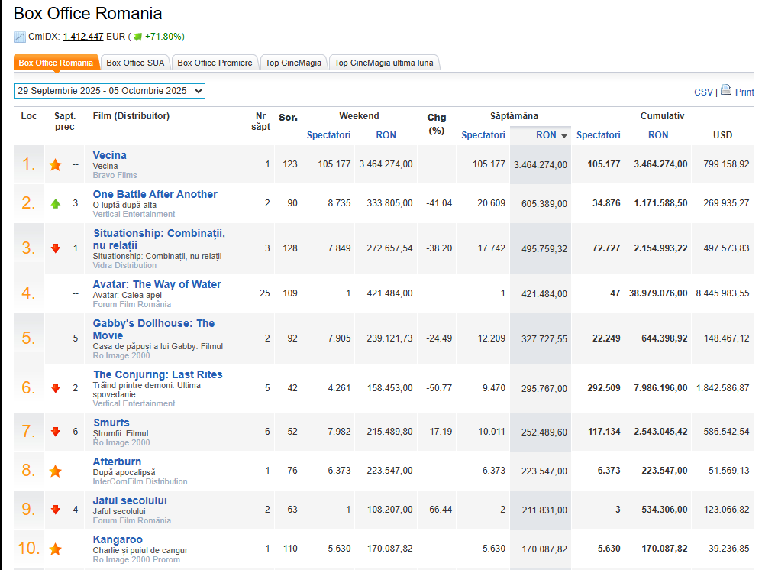The width and height of the screenshot is (762, 570).
Task: Select Top CineMagia ultima luna tab
Action: tap(383, 63)
